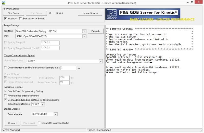Toggle Power off target upon exit
Image resolution: width=204 pixels, height=133 pixels.
(5, 82)
